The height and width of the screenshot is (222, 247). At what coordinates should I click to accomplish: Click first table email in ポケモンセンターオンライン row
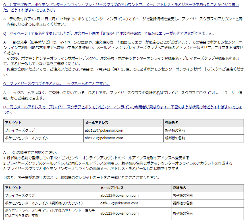pyautogui.click(x=104, y=138)
